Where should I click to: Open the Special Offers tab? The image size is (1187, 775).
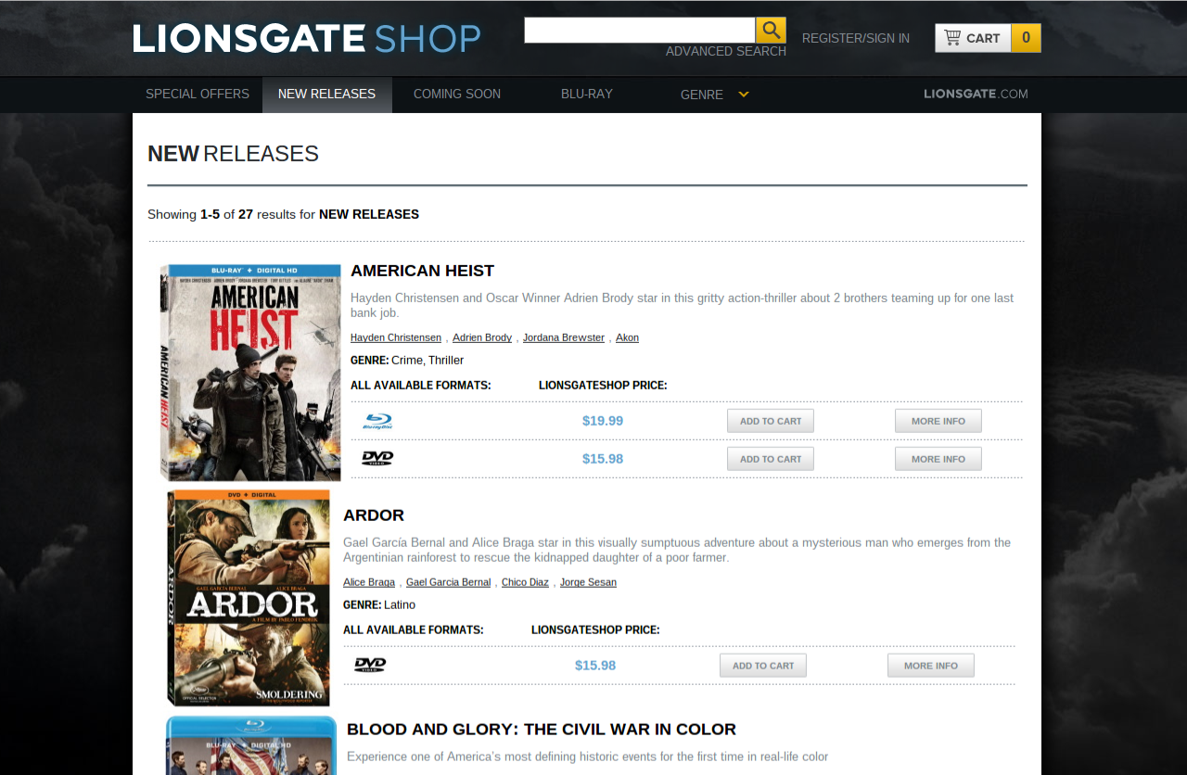point(198,95)
